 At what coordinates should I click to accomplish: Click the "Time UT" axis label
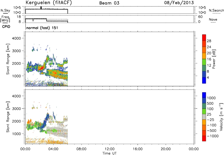(109, 153)
